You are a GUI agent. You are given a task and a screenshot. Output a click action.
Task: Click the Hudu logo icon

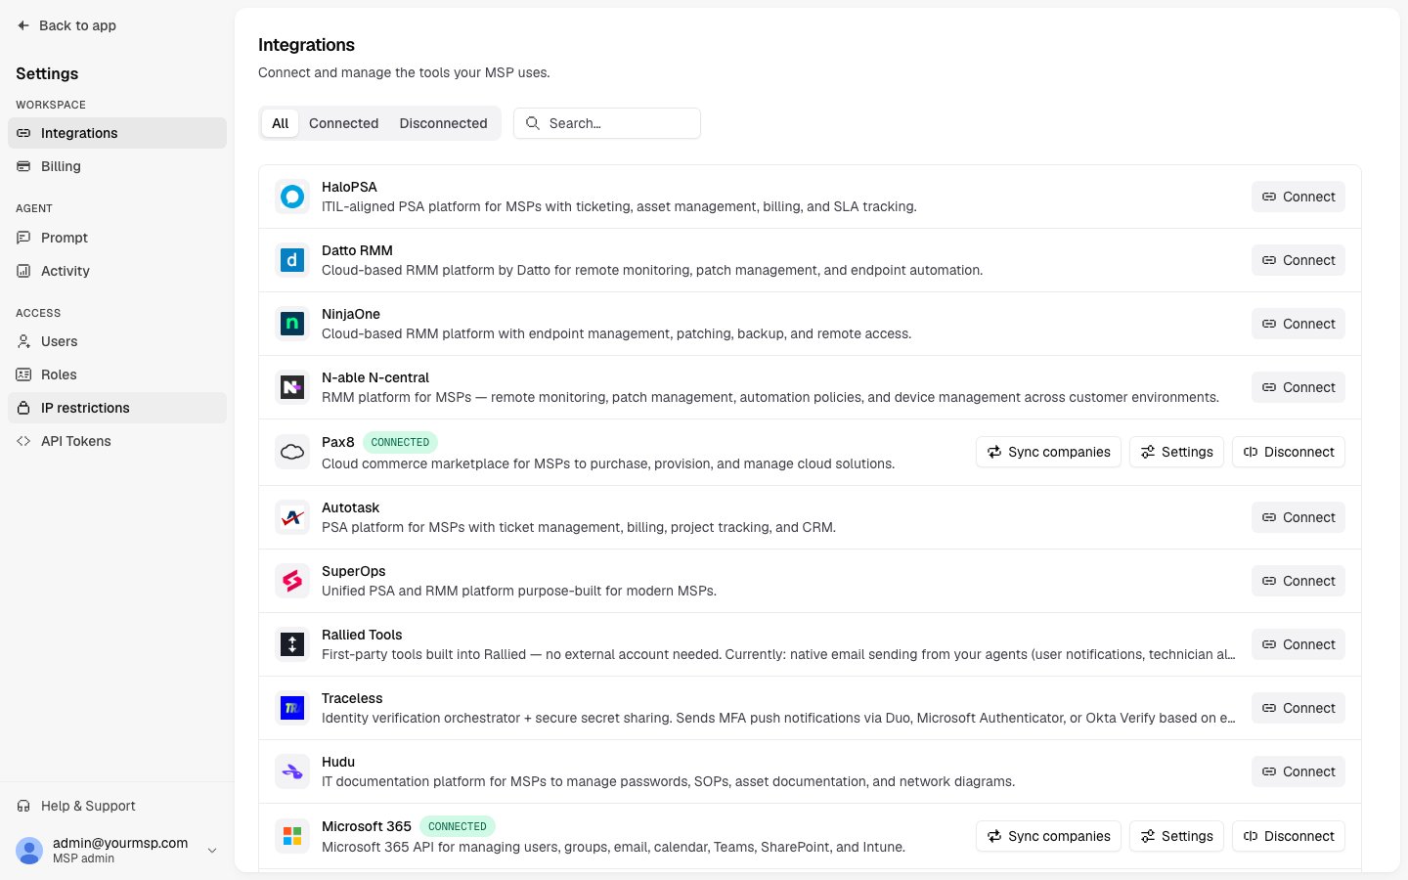[292, 771]
